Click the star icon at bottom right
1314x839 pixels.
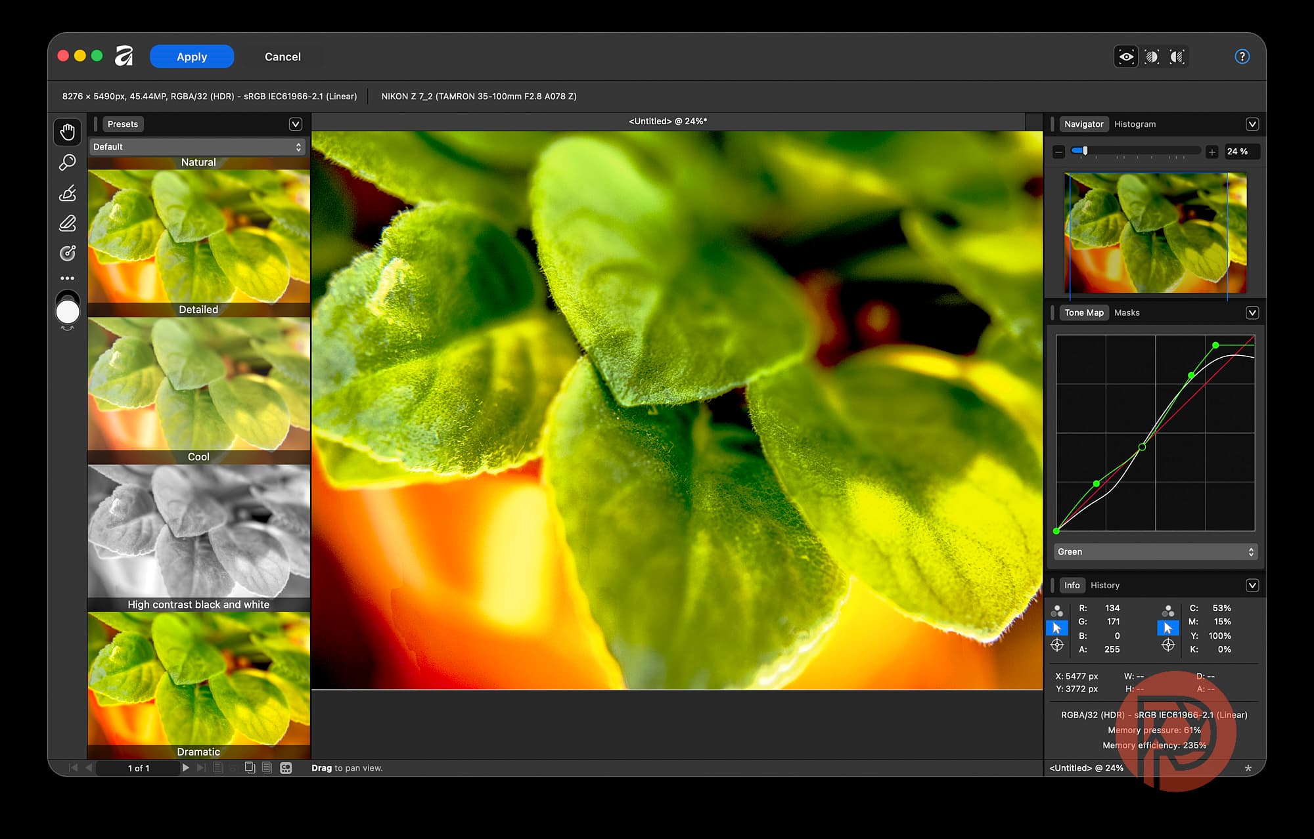click(1248, 768)
